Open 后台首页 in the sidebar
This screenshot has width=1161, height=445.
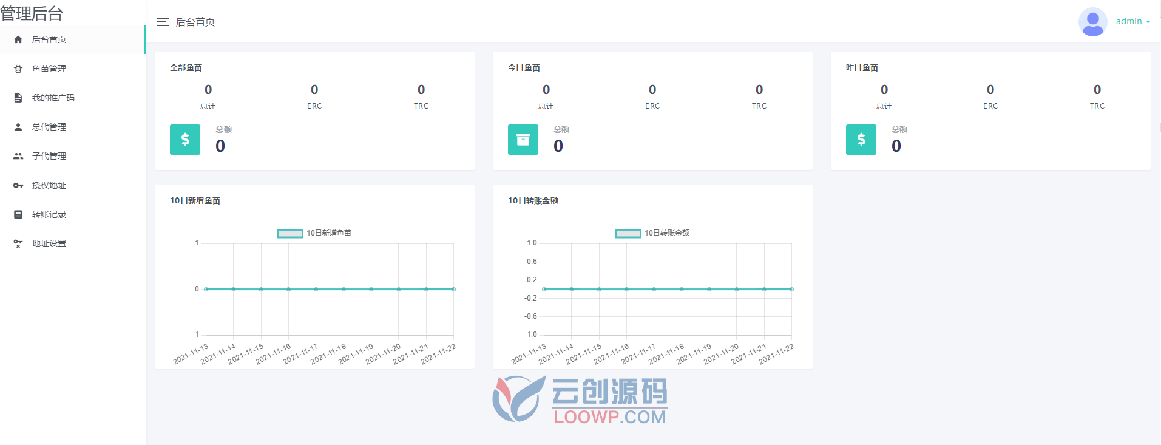pos(72,39)
